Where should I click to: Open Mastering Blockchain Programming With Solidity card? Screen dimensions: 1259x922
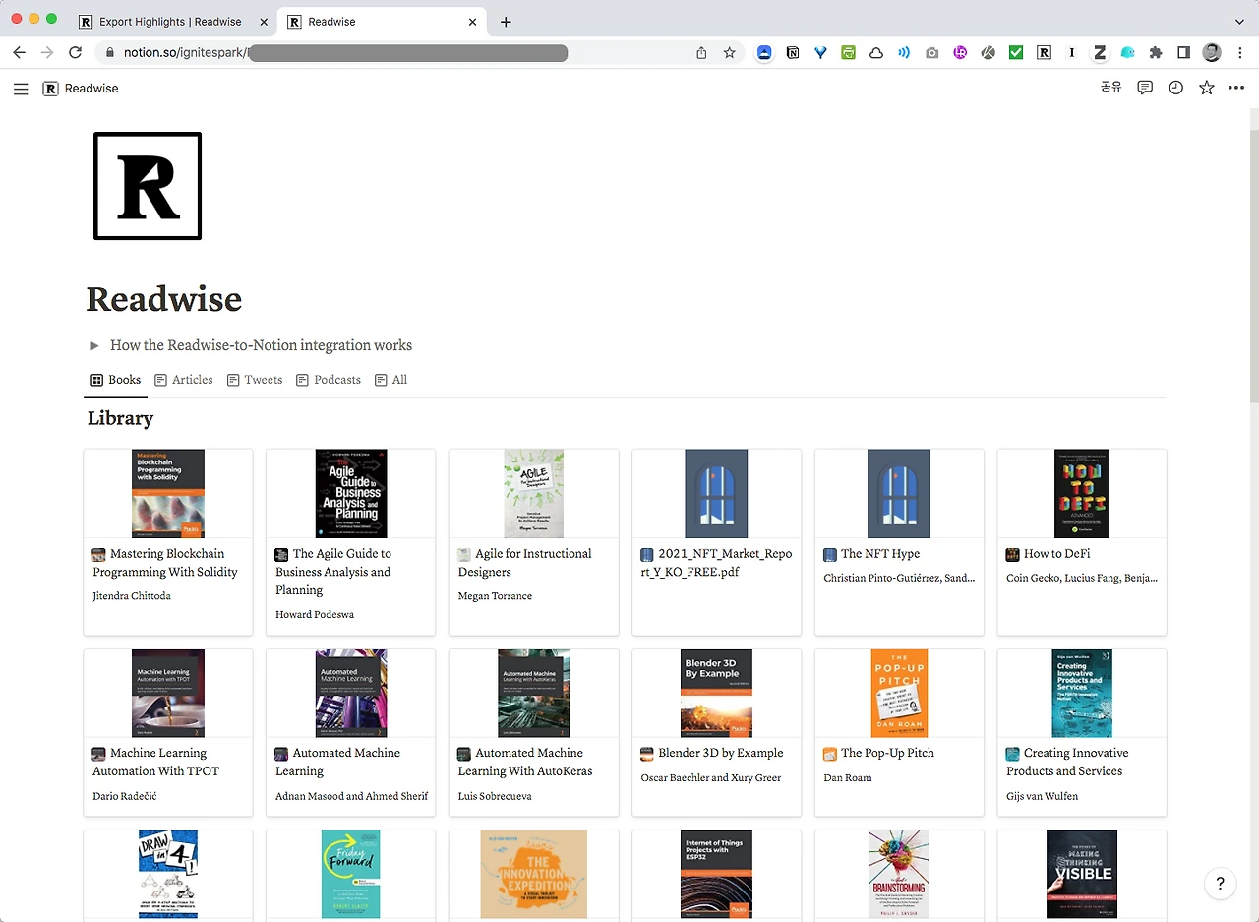[x=168, y=542]
